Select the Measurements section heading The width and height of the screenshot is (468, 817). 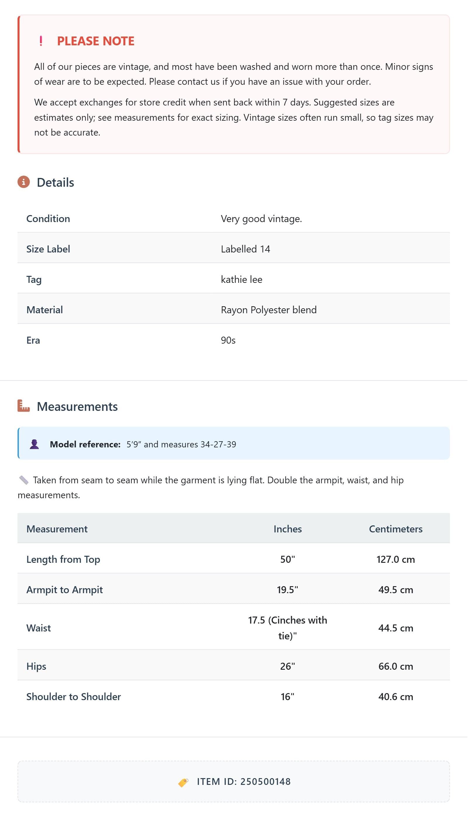coord(77,406)
